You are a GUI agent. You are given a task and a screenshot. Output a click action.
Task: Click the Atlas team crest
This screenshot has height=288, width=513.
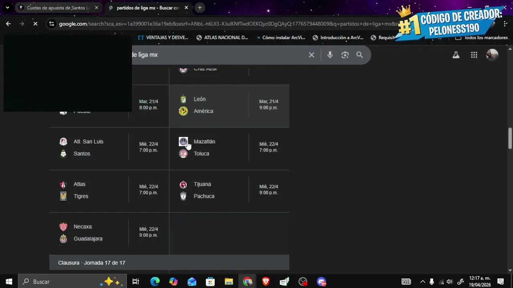click(63, 184)
